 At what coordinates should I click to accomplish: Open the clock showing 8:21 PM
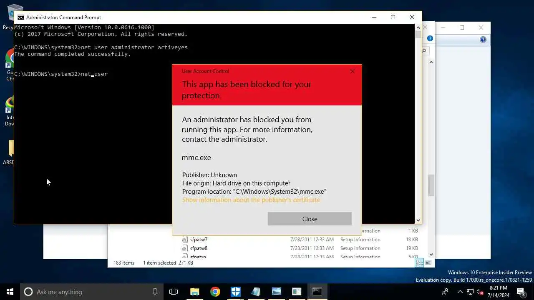point(498,292)
